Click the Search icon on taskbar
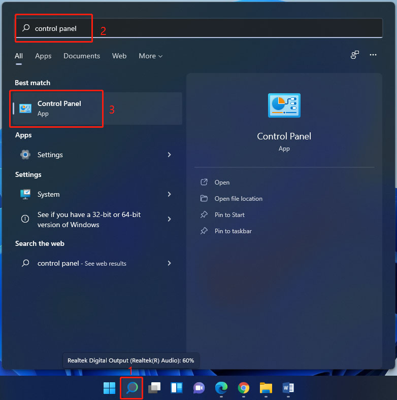397x400 pixels. (132, 388)
